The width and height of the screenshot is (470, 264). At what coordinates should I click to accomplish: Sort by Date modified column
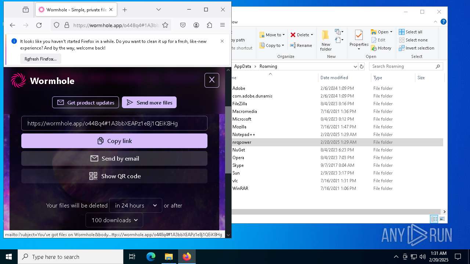pyautogui.click(x=334, y=78)
